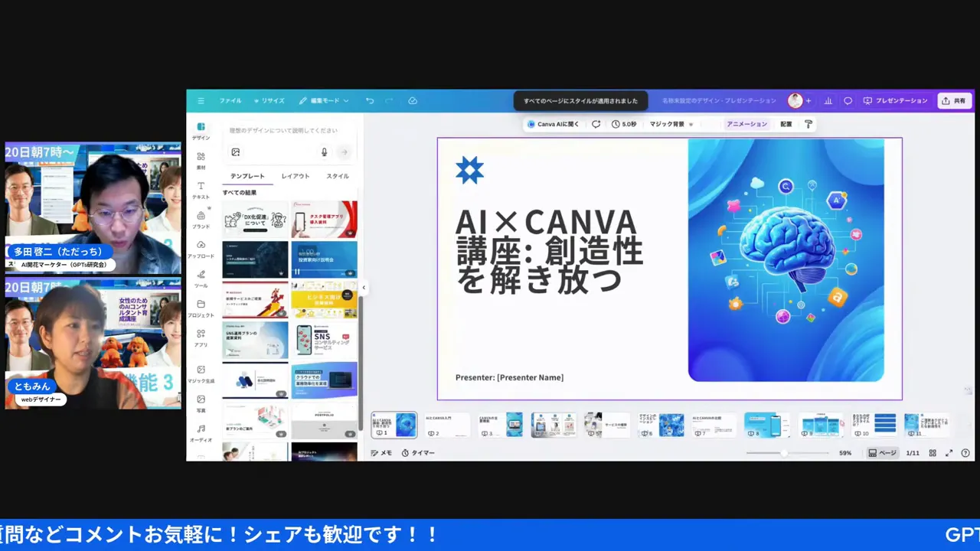Expand the マジック背景 dropdown arrow
Image resolution: width=980 pixels, height=551 pixels.
point(691,124)
